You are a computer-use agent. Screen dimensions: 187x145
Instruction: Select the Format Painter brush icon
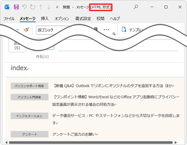26,30
